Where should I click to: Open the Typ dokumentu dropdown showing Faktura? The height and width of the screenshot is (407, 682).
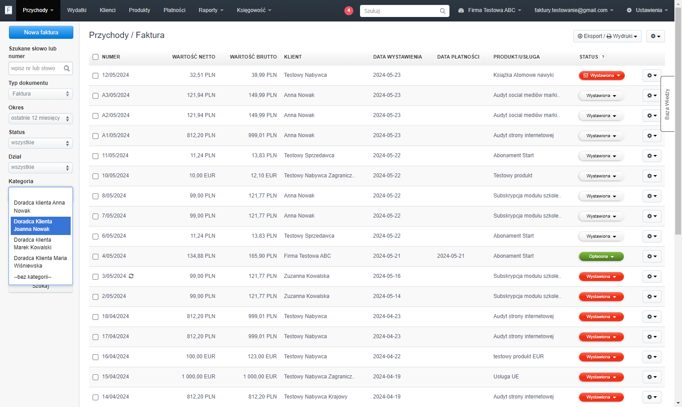pyautogui.click(x=41, y=94)
